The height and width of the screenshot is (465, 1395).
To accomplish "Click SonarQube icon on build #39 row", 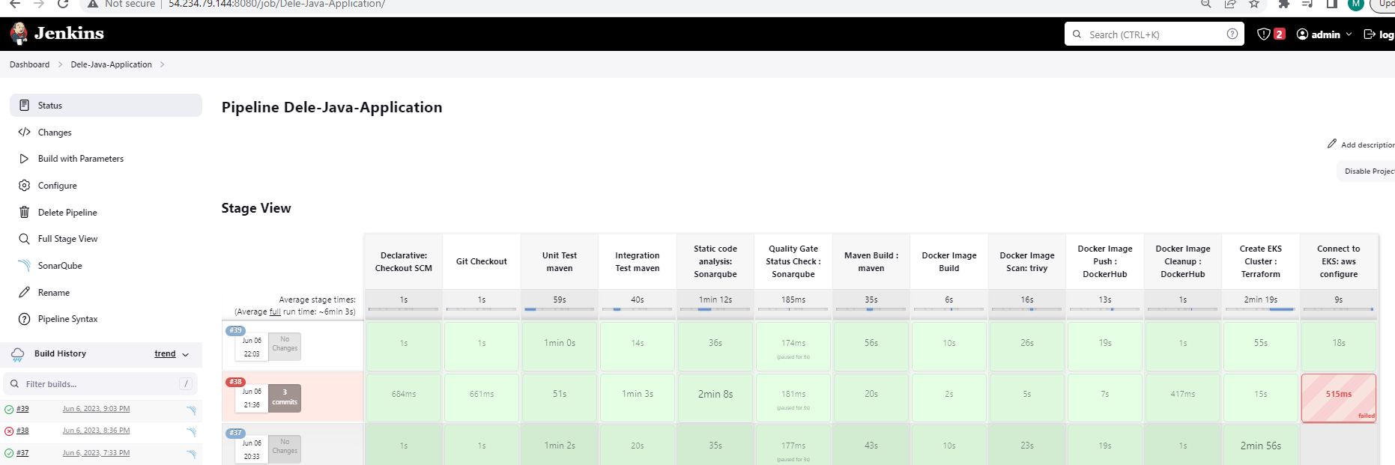I will tap(191, 410).
